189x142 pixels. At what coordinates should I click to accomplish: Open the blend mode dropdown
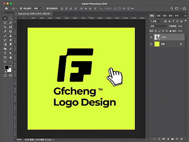[x=158, y=26]
